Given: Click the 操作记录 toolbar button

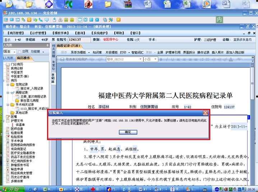Looking at the screenshot, I should 203,52.
